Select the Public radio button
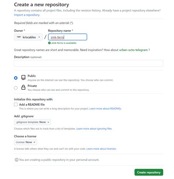The width and height of the screenshot is (174, 179). 16,78
